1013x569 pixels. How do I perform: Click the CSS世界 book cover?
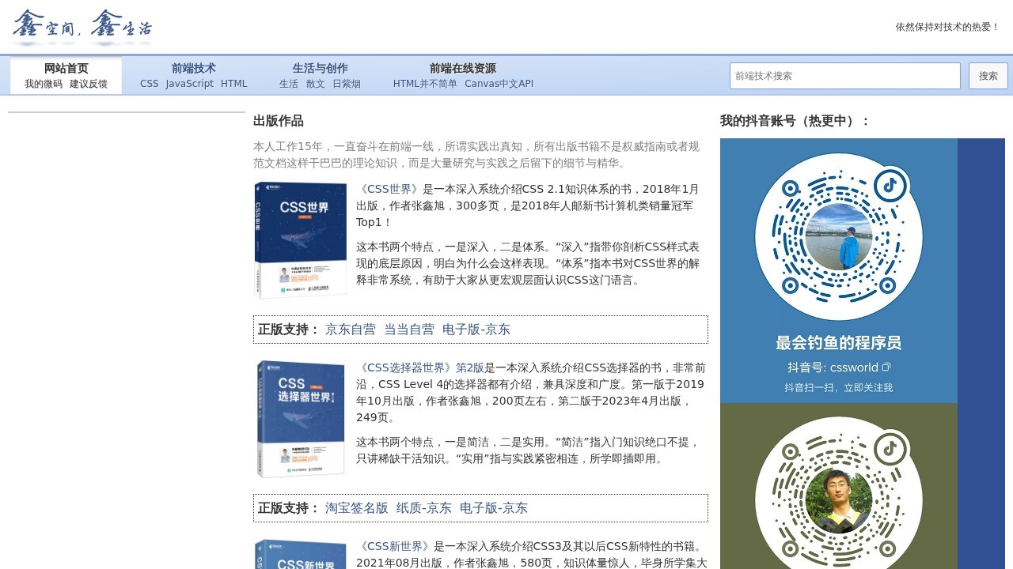coord(300,240)
